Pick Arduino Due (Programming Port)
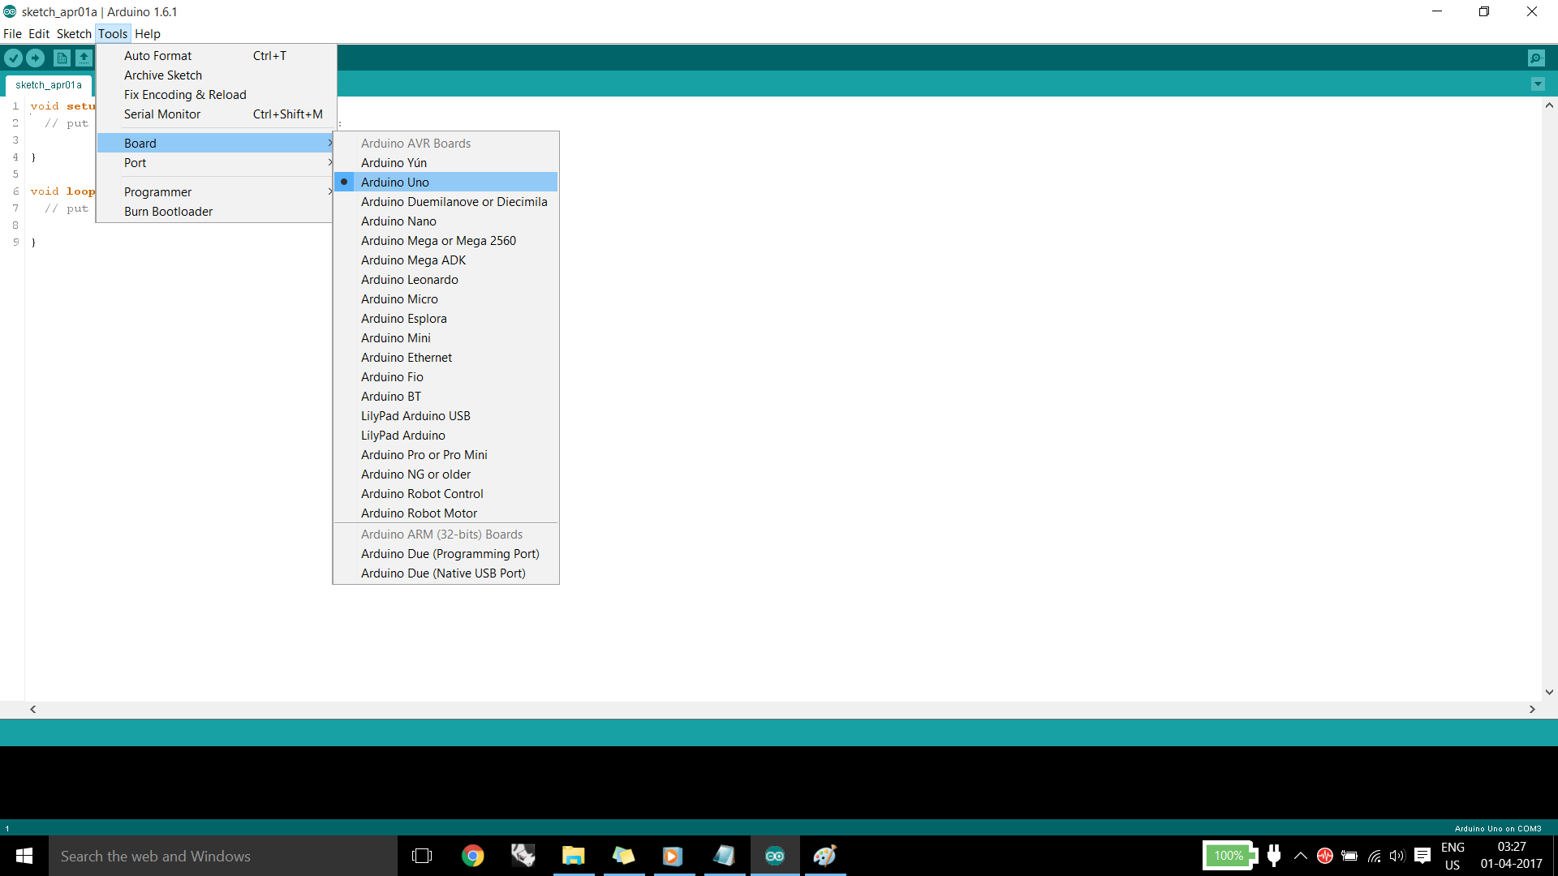The height and width of the screenshot is (876, 1558). 445,554
